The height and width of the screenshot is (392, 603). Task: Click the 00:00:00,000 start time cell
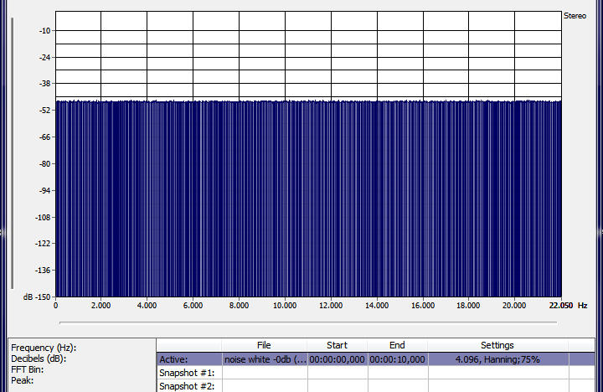(x=337, y=359)
